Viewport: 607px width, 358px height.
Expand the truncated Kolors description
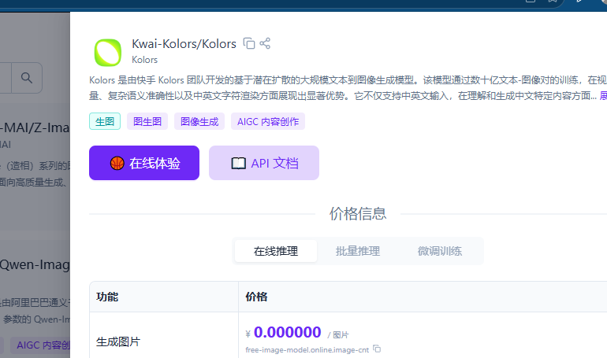click(603, 95)
